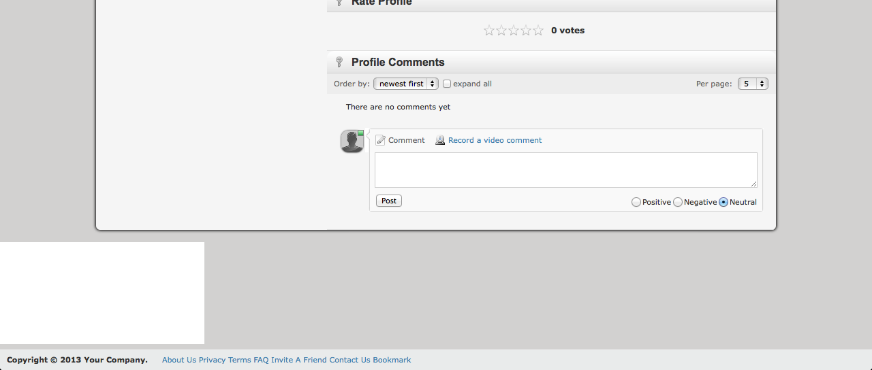Click the Post button
This screenshot has height=370, width=872.
point(389,201)
